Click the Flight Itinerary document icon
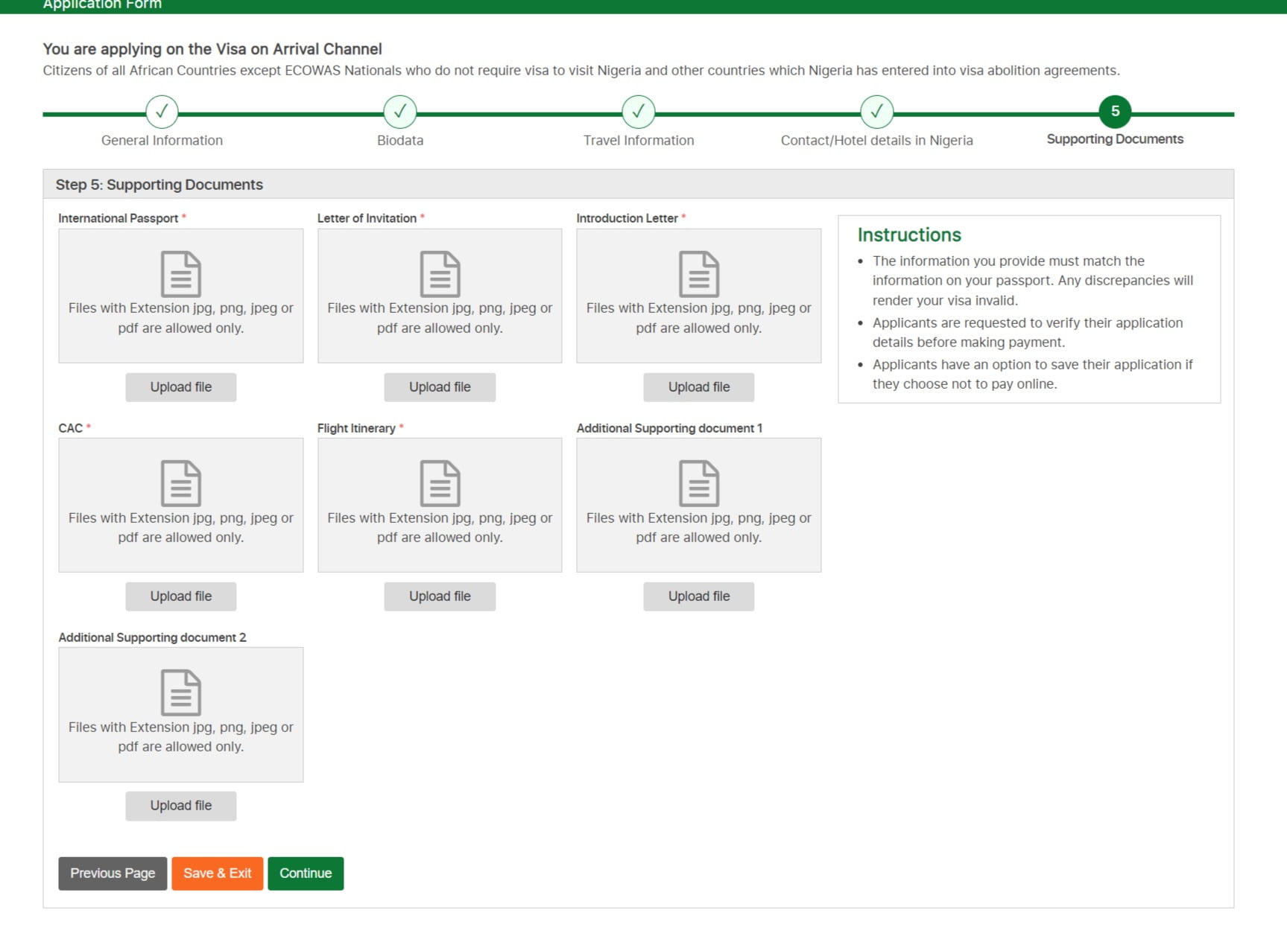Viewport: 1287px width, 942px height. [x=440, y=483]
